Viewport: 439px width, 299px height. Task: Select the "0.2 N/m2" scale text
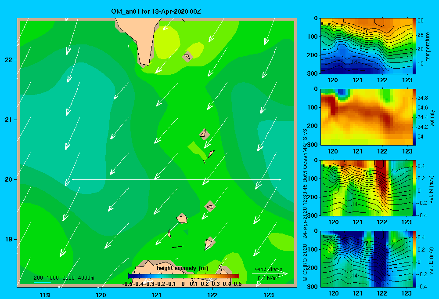point(268,278)
